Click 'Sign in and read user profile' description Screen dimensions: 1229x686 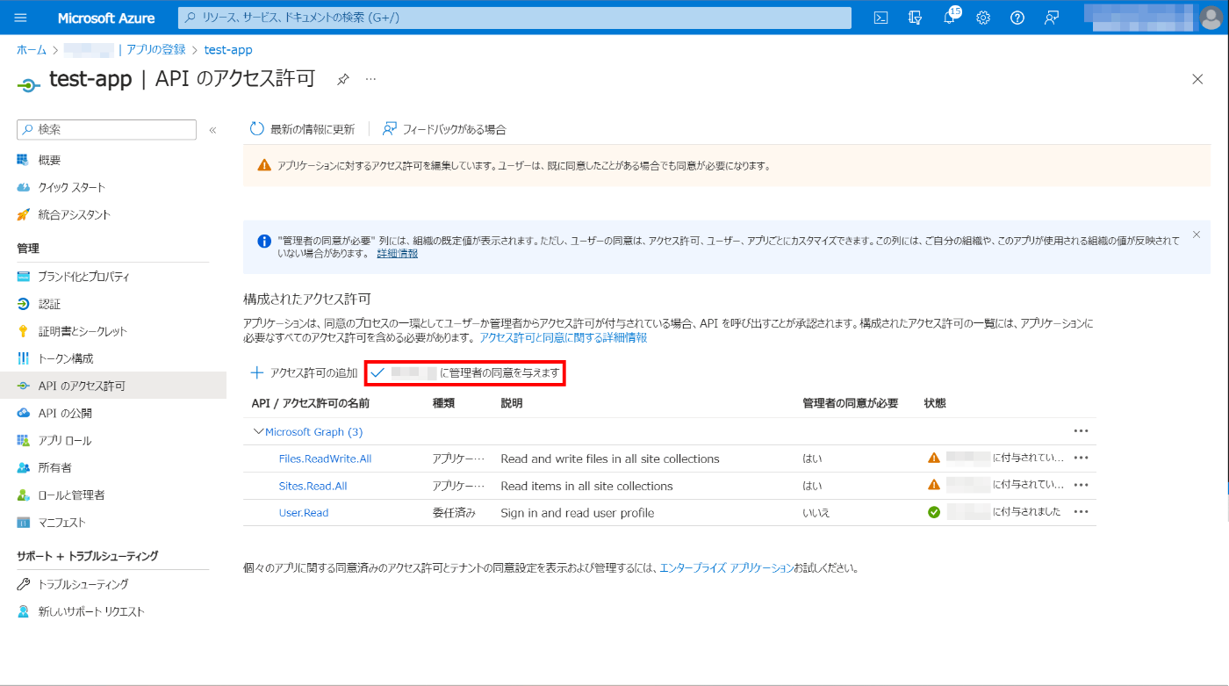click(x=577, y=513)
